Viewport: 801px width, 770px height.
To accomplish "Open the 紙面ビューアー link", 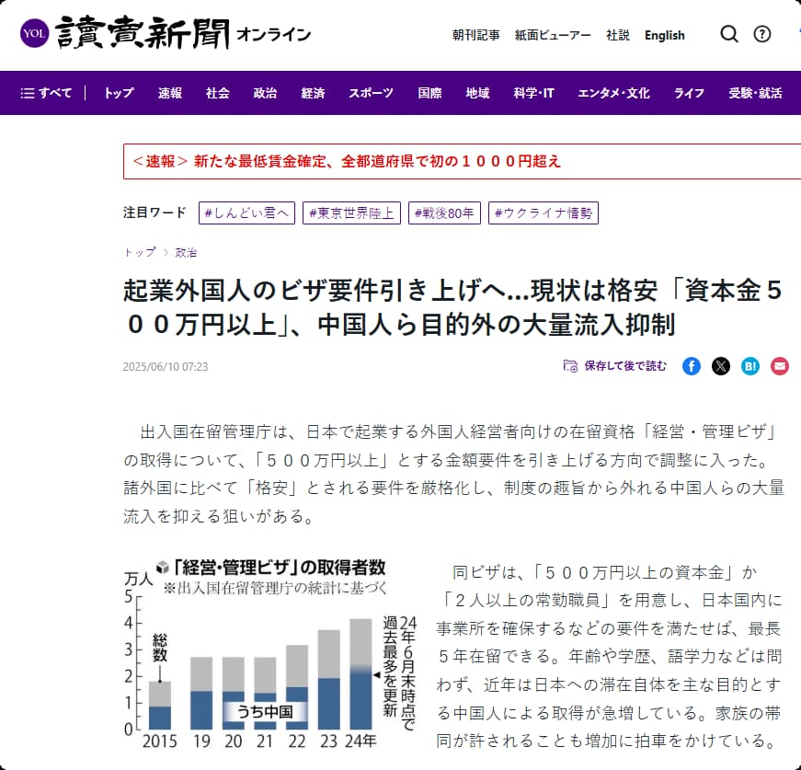I will pyautogui.click(x=553, y=35).
